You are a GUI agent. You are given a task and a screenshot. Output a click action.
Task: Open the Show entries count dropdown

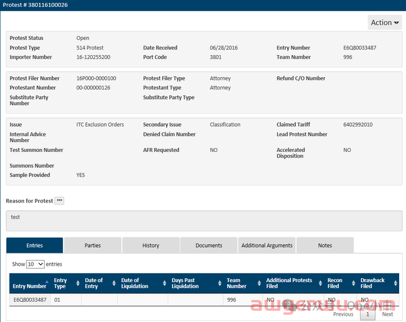(35, 264)
